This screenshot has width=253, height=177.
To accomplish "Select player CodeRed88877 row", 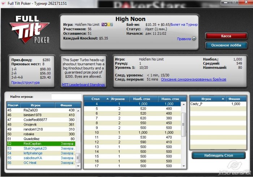I will [x=41, y=120].
